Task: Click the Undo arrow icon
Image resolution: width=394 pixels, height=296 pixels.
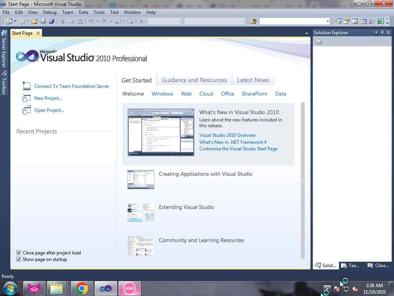Action: coord(91,22)
